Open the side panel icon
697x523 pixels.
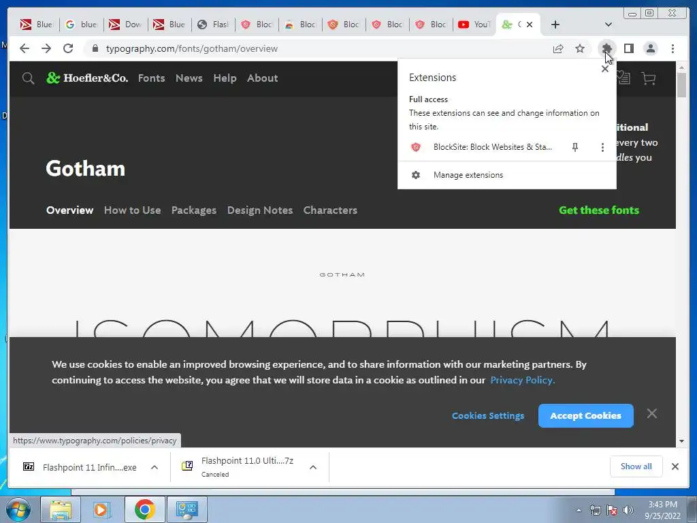pos(628,48)
